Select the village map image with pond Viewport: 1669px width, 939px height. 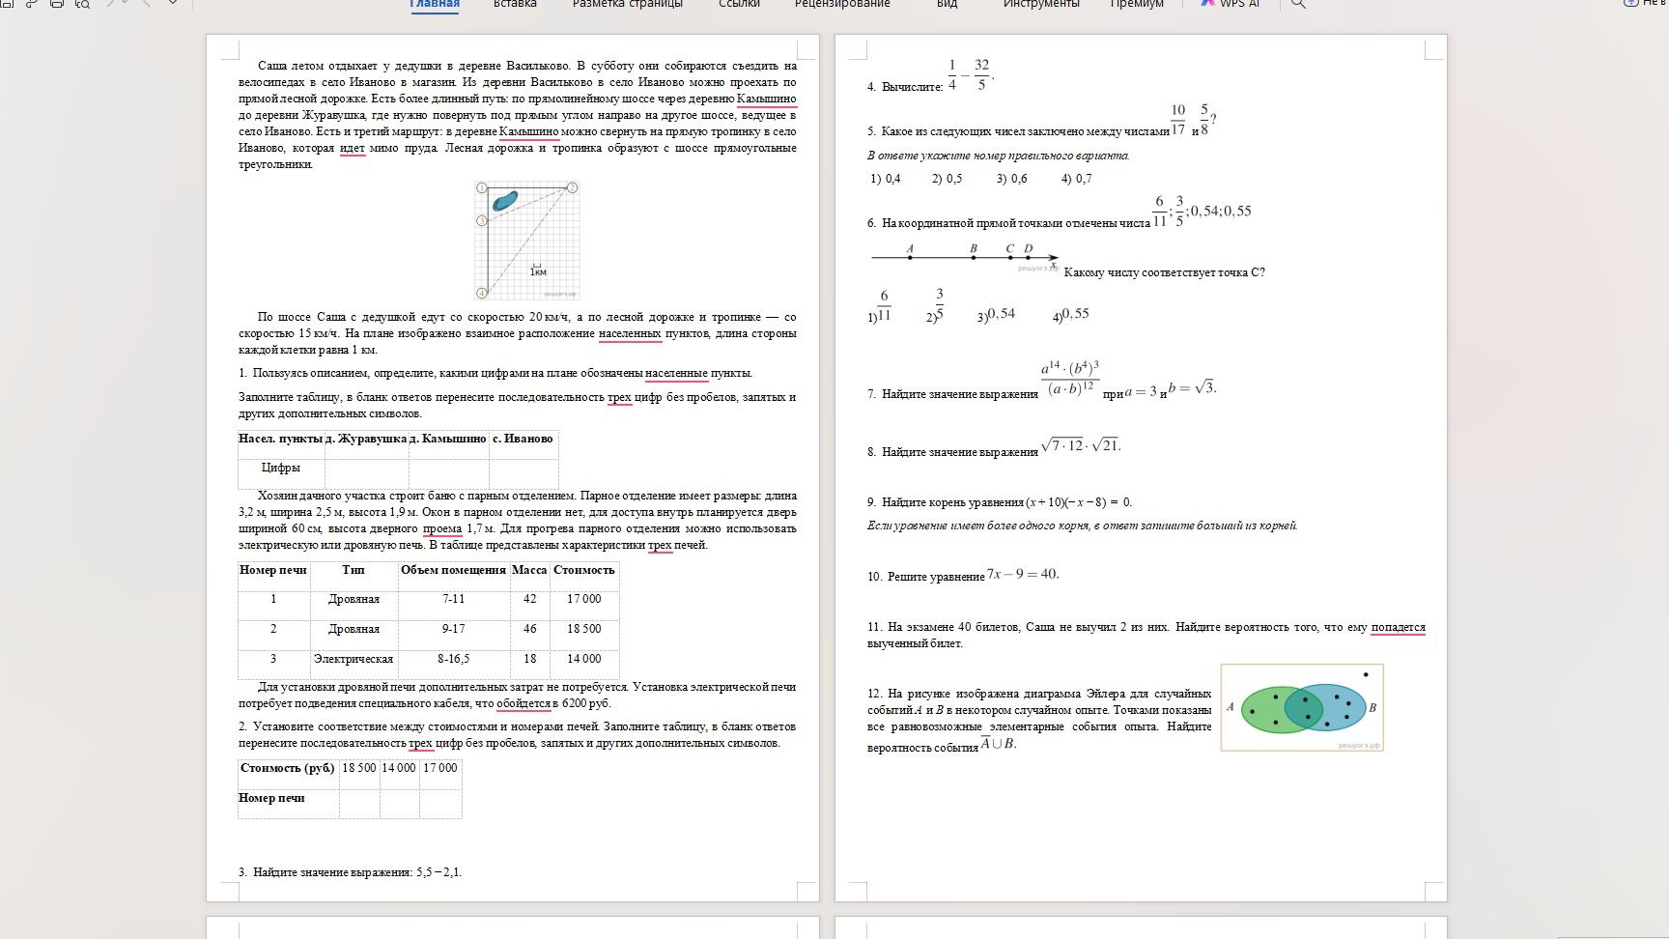[x=527, y=240]
